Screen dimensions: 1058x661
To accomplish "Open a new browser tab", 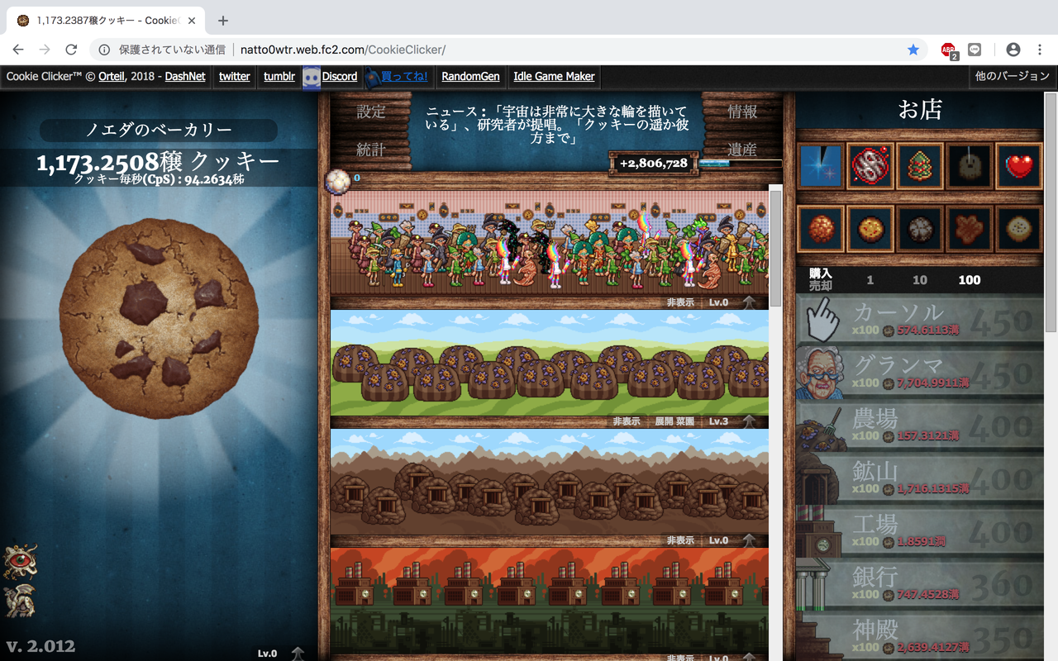I will click(222, 21).
